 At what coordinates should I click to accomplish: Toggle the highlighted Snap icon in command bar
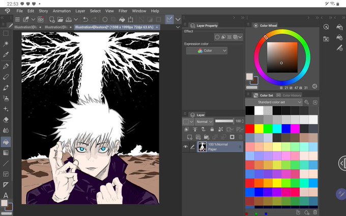[169, 20]
